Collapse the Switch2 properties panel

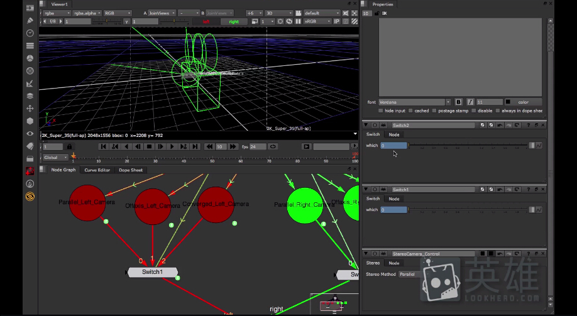pos(366,126)
